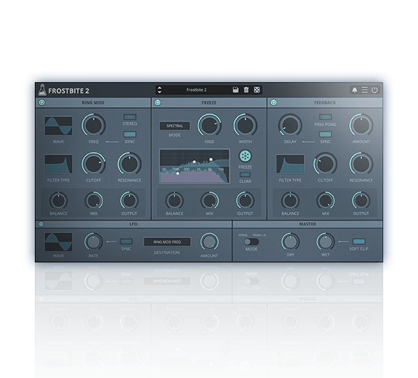The image size is (418, 378).
Task: Click the spectrum node near the 100 mark
Action: pos(178,173)
